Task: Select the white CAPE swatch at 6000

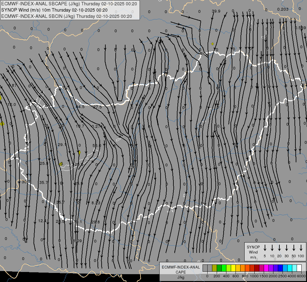Action: [299, 268]
